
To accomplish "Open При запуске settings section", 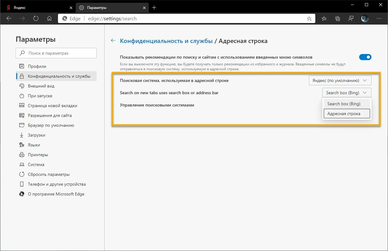I will (56, 96).
